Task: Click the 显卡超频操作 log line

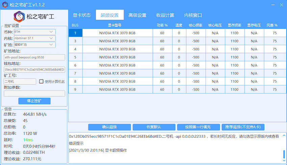Action: point(98,150)
